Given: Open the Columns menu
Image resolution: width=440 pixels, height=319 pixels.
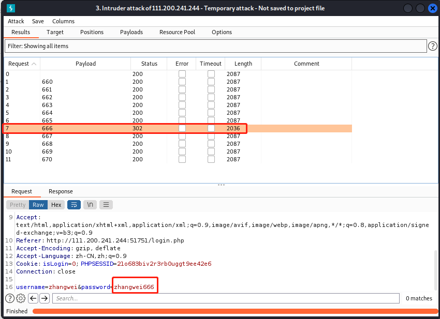Looking at the screenshot, I should click(x=63, y=21).
